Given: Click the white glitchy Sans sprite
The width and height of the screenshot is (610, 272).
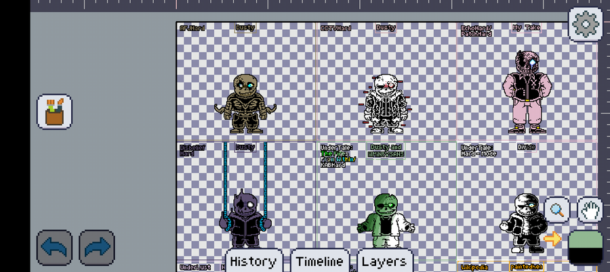Looking at the screenshot, I should click(x=385, y=104).
